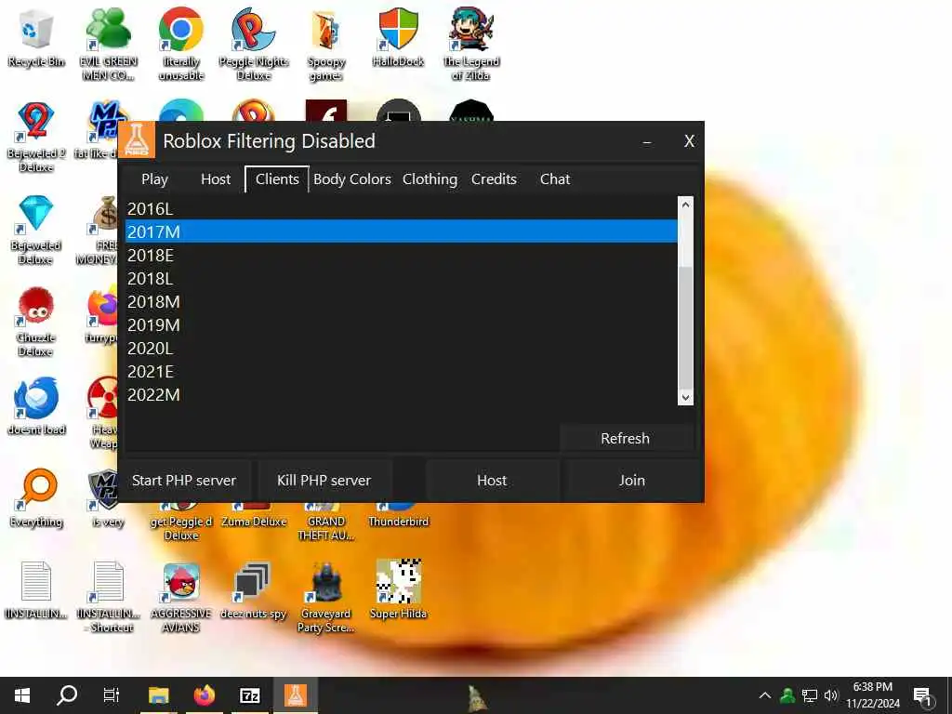Open Bejeweled Deluxe diamond icon
The height and width of the screenshot is (714, 952).
[36, 230]
